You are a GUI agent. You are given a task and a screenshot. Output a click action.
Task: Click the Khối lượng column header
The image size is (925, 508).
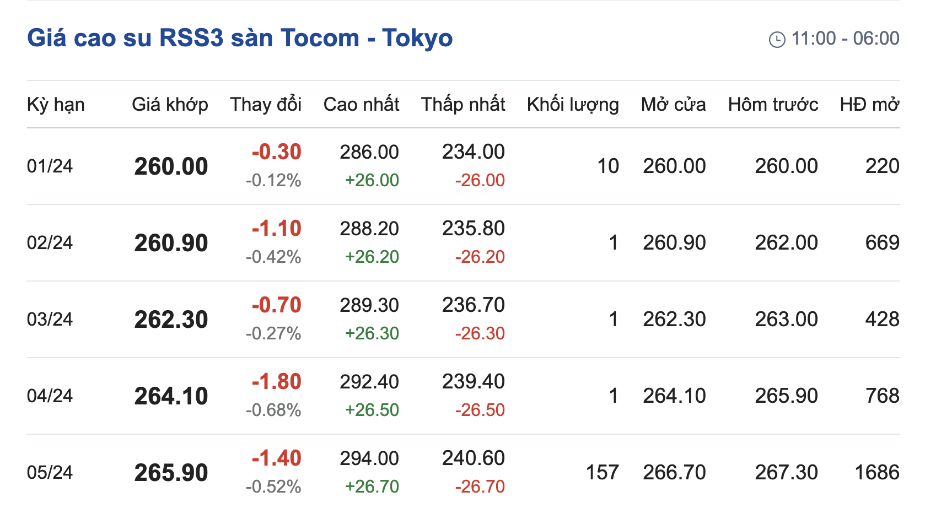[573, 104]
